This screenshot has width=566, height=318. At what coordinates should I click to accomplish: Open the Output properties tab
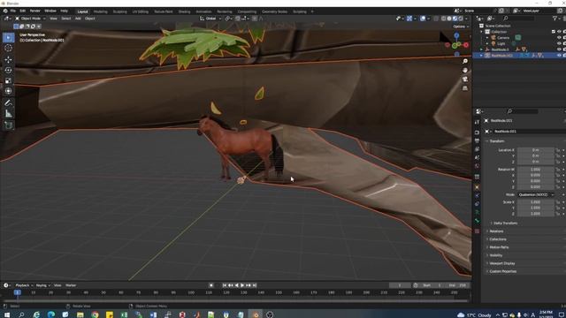point(477,140)
